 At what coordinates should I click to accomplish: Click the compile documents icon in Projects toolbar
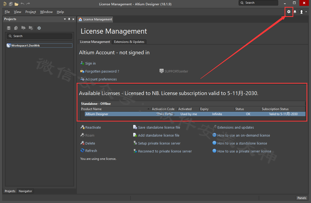pos(16,28)
